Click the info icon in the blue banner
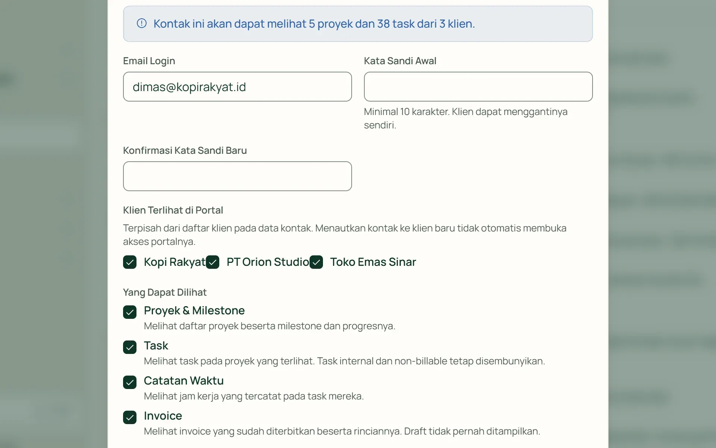Viewport: 716px width, 448px height. click(142, 24)
